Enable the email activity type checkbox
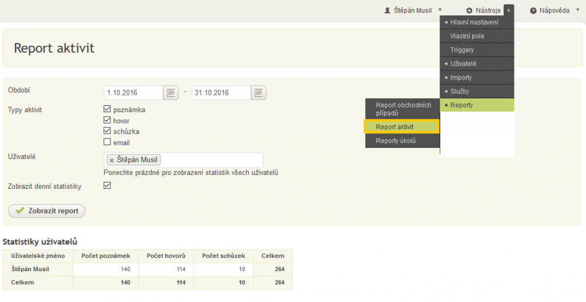 pos(107,142)
